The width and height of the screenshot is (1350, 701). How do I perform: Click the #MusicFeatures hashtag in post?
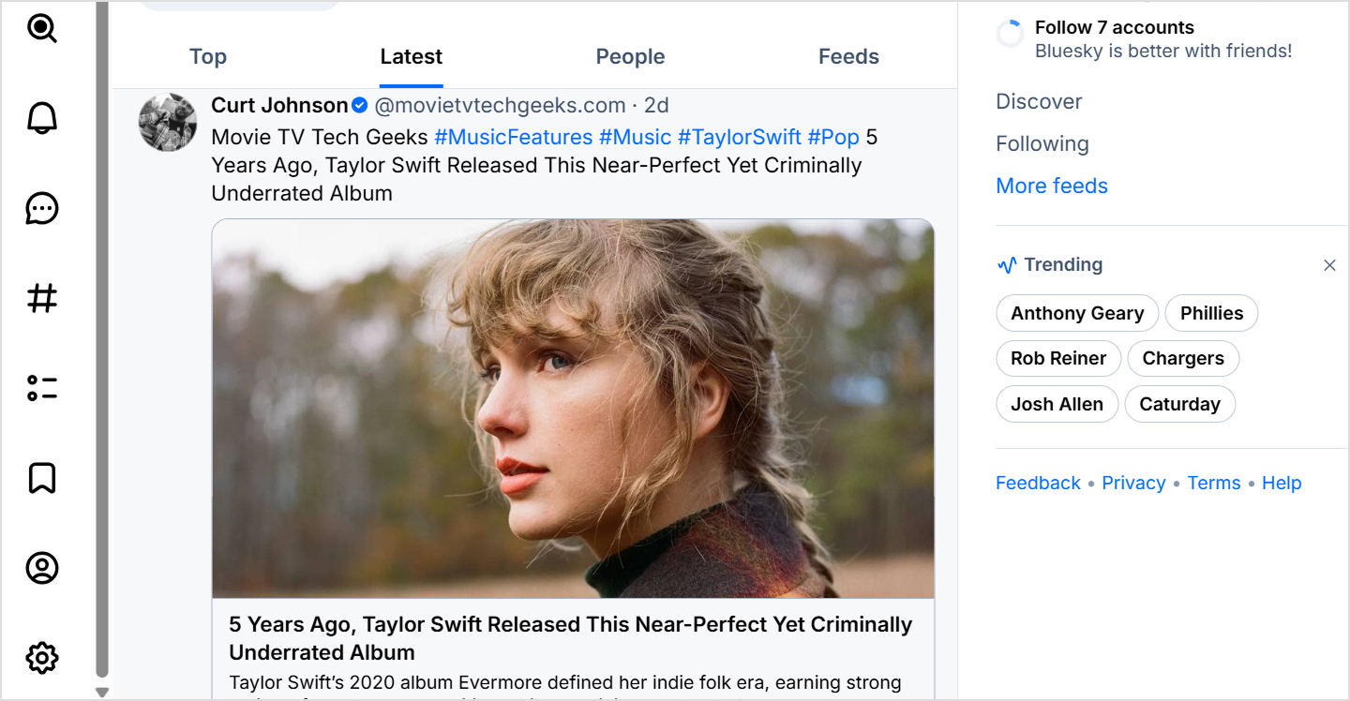[x=513, y=138]
